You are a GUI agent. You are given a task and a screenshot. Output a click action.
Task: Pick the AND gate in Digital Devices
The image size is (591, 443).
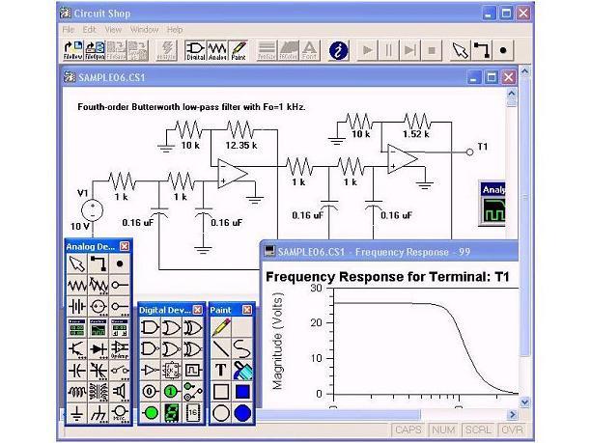[x=150, y=328]
